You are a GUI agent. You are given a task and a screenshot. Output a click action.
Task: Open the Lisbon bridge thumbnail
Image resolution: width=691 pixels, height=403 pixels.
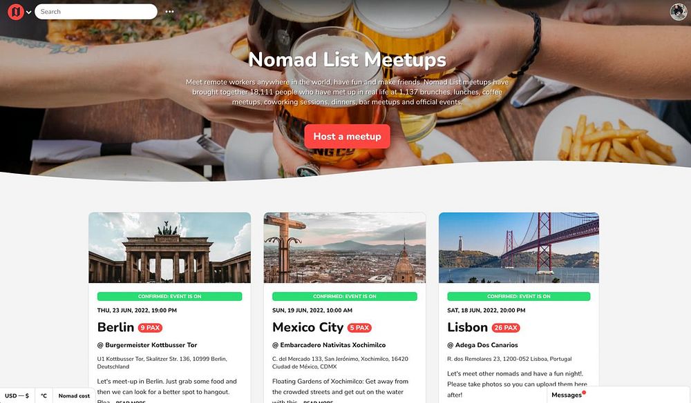(519, 248)
